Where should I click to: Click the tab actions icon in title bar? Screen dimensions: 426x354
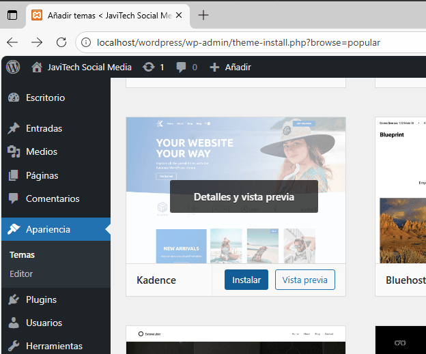[x=12, y=15]
